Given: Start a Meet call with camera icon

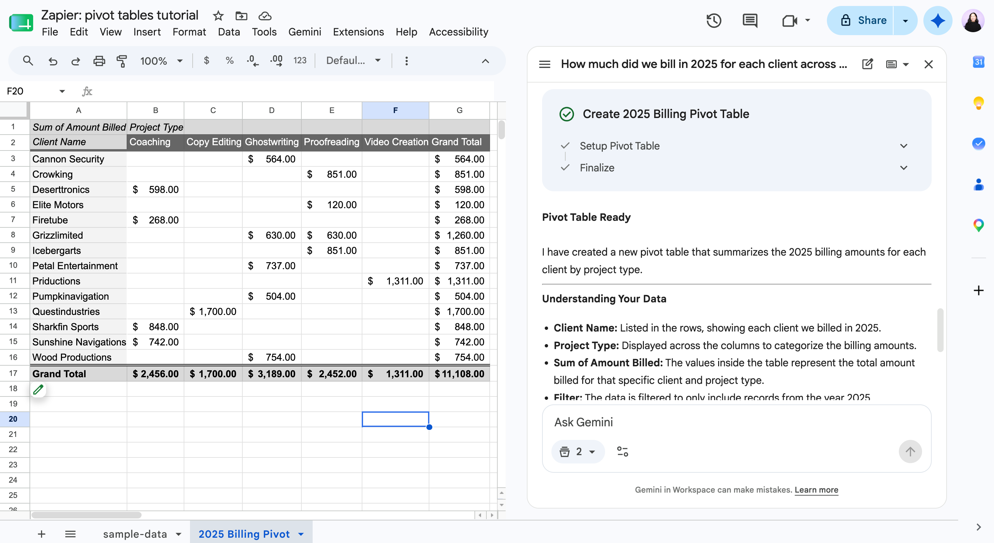Looking at the screenshot, I should coord(789,21).
